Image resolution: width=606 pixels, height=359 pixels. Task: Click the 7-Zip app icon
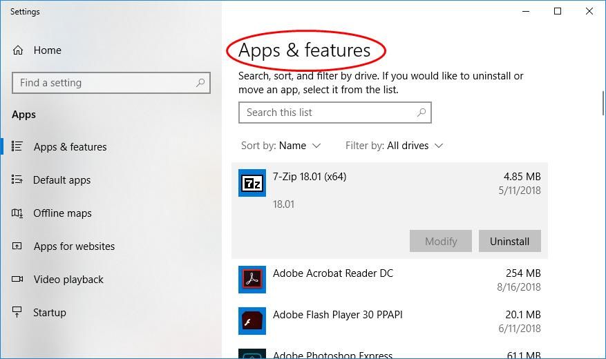click(252, 183)
